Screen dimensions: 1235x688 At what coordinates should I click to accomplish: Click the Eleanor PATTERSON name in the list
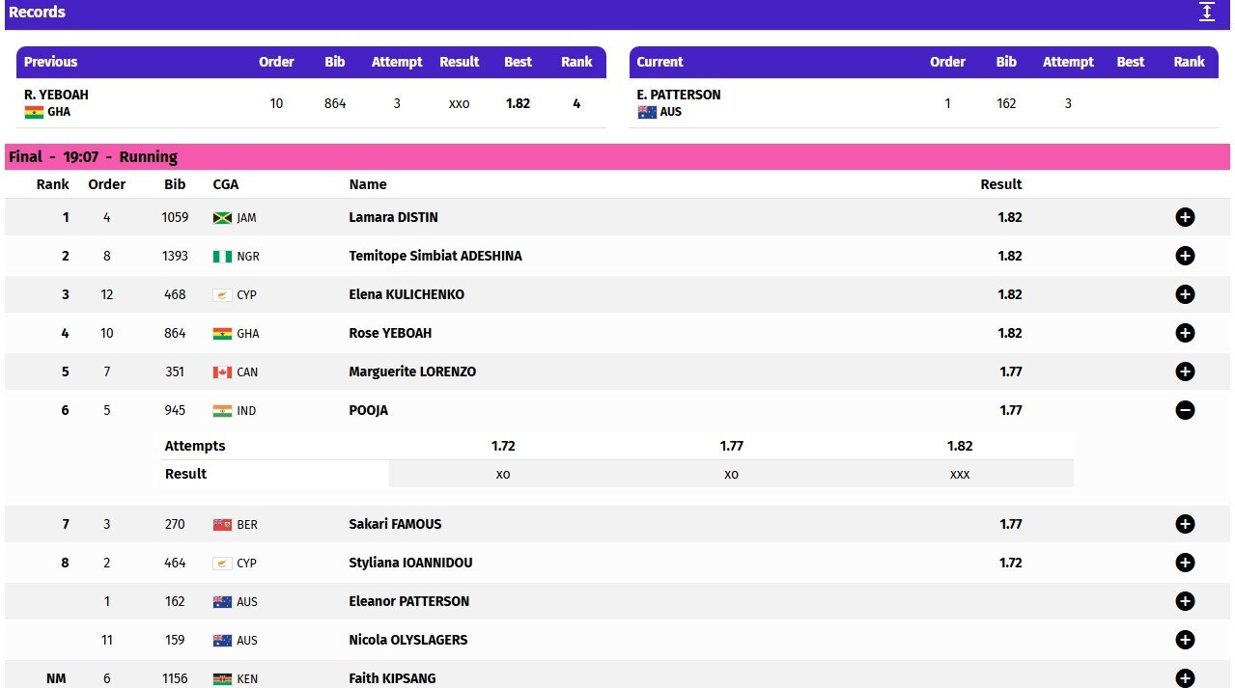(x=409, y=601)
